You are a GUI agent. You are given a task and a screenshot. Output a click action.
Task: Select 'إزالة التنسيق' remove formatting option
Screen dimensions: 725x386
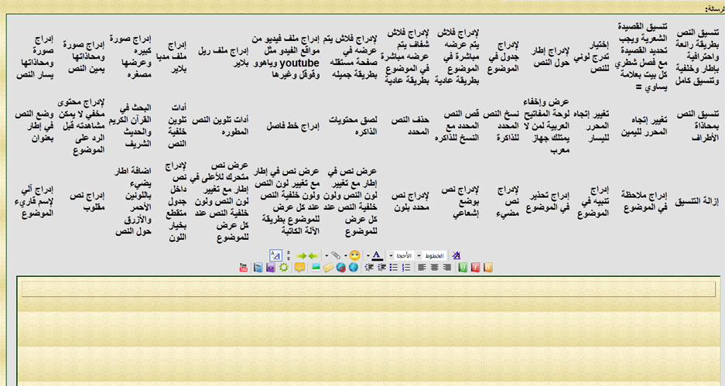(x=698, y=201)
